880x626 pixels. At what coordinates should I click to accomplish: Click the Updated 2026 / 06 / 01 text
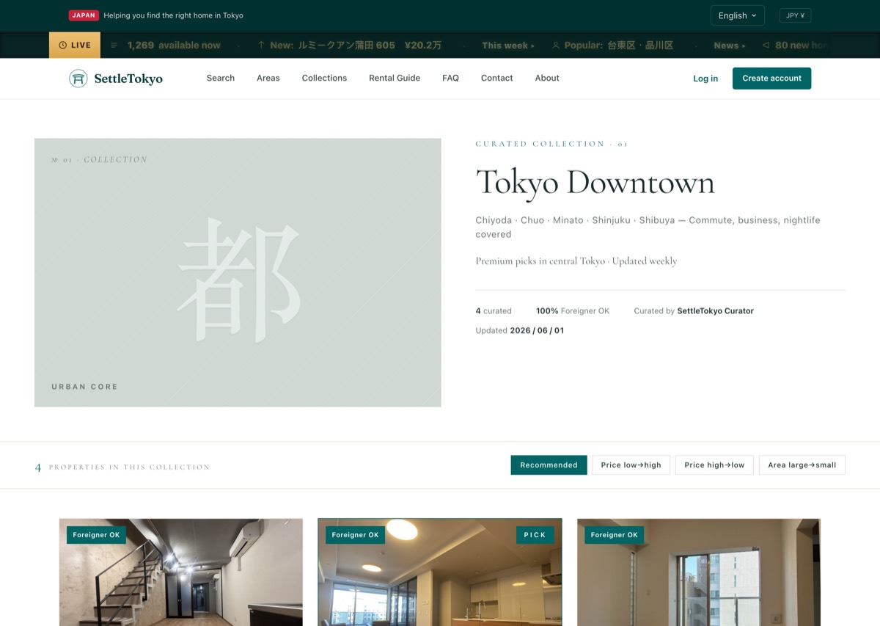[x=520, y=331]
